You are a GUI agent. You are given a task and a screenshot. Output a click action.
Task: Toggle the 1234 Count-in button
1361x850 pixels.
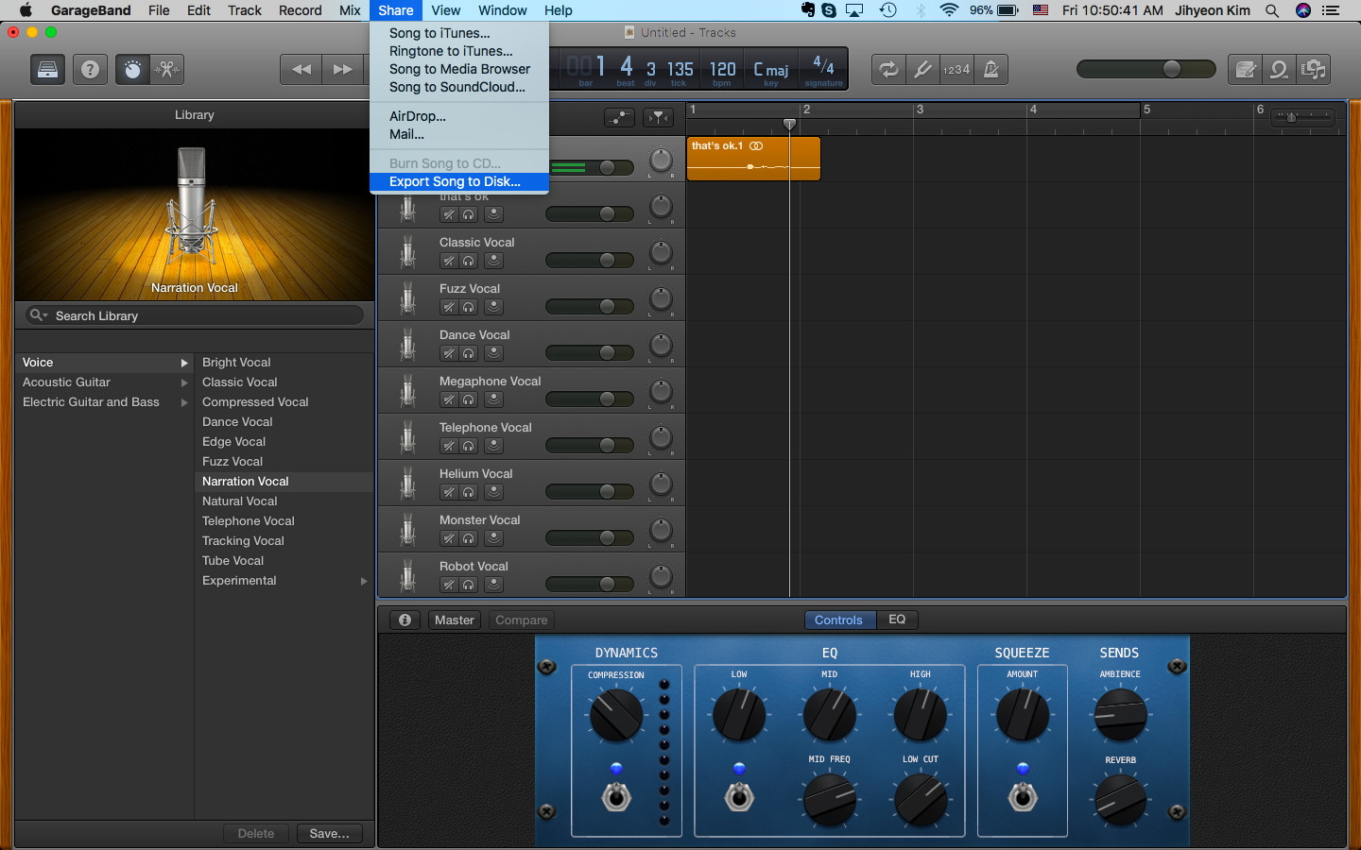956,70
